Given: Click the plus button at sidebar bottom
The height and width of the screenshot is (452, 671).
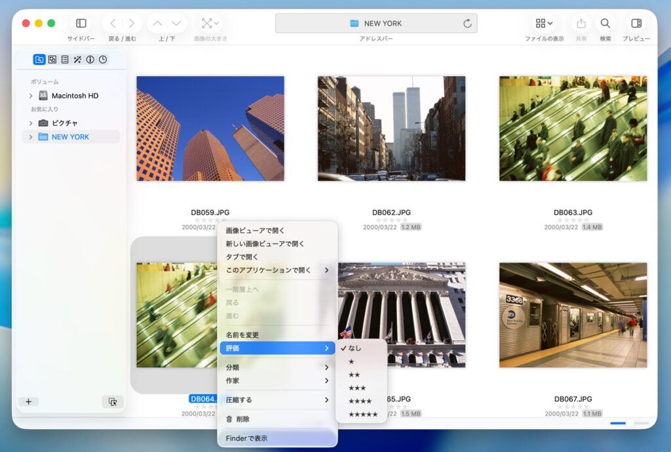Looking at the screenshot, I should pyautogui.click(x=29, y=401).
